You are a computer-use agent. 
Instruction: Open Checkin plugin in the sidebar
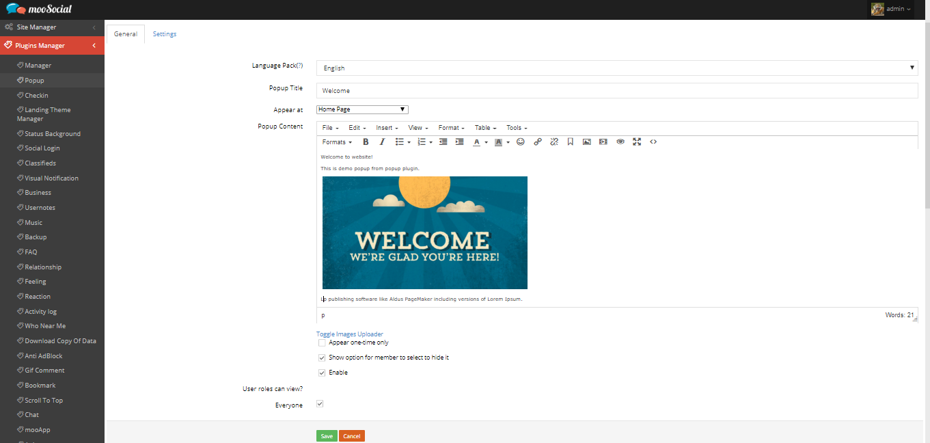[x=36, y=96]
